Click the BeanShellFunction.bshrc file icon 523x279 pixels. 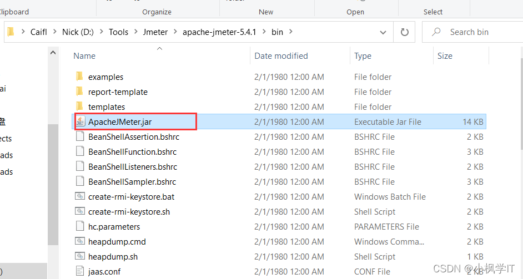coord(80,151)
